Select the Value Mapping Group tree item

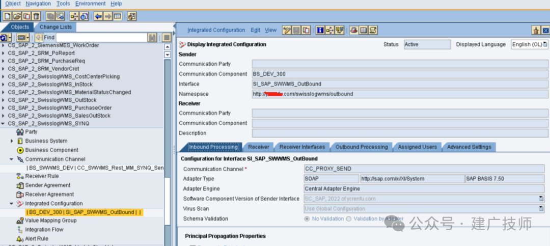point(51,221)
